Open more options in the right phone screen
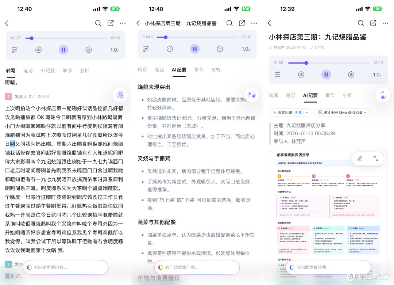 386,23
